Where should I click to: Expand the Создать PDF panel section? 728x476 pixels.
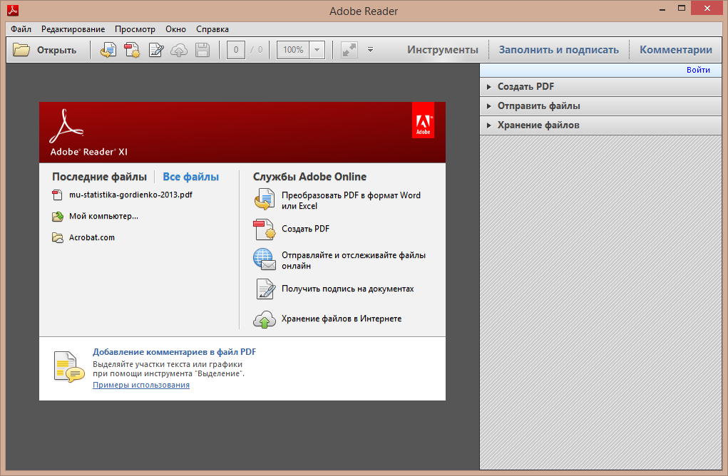(x=600, y=87)
